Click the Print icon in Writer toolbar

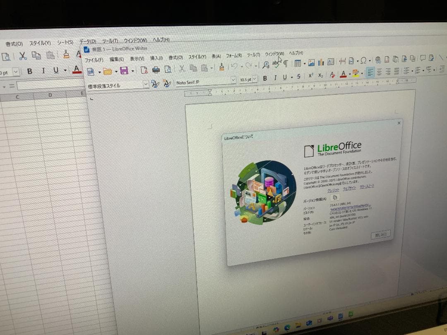coord(156,69)
